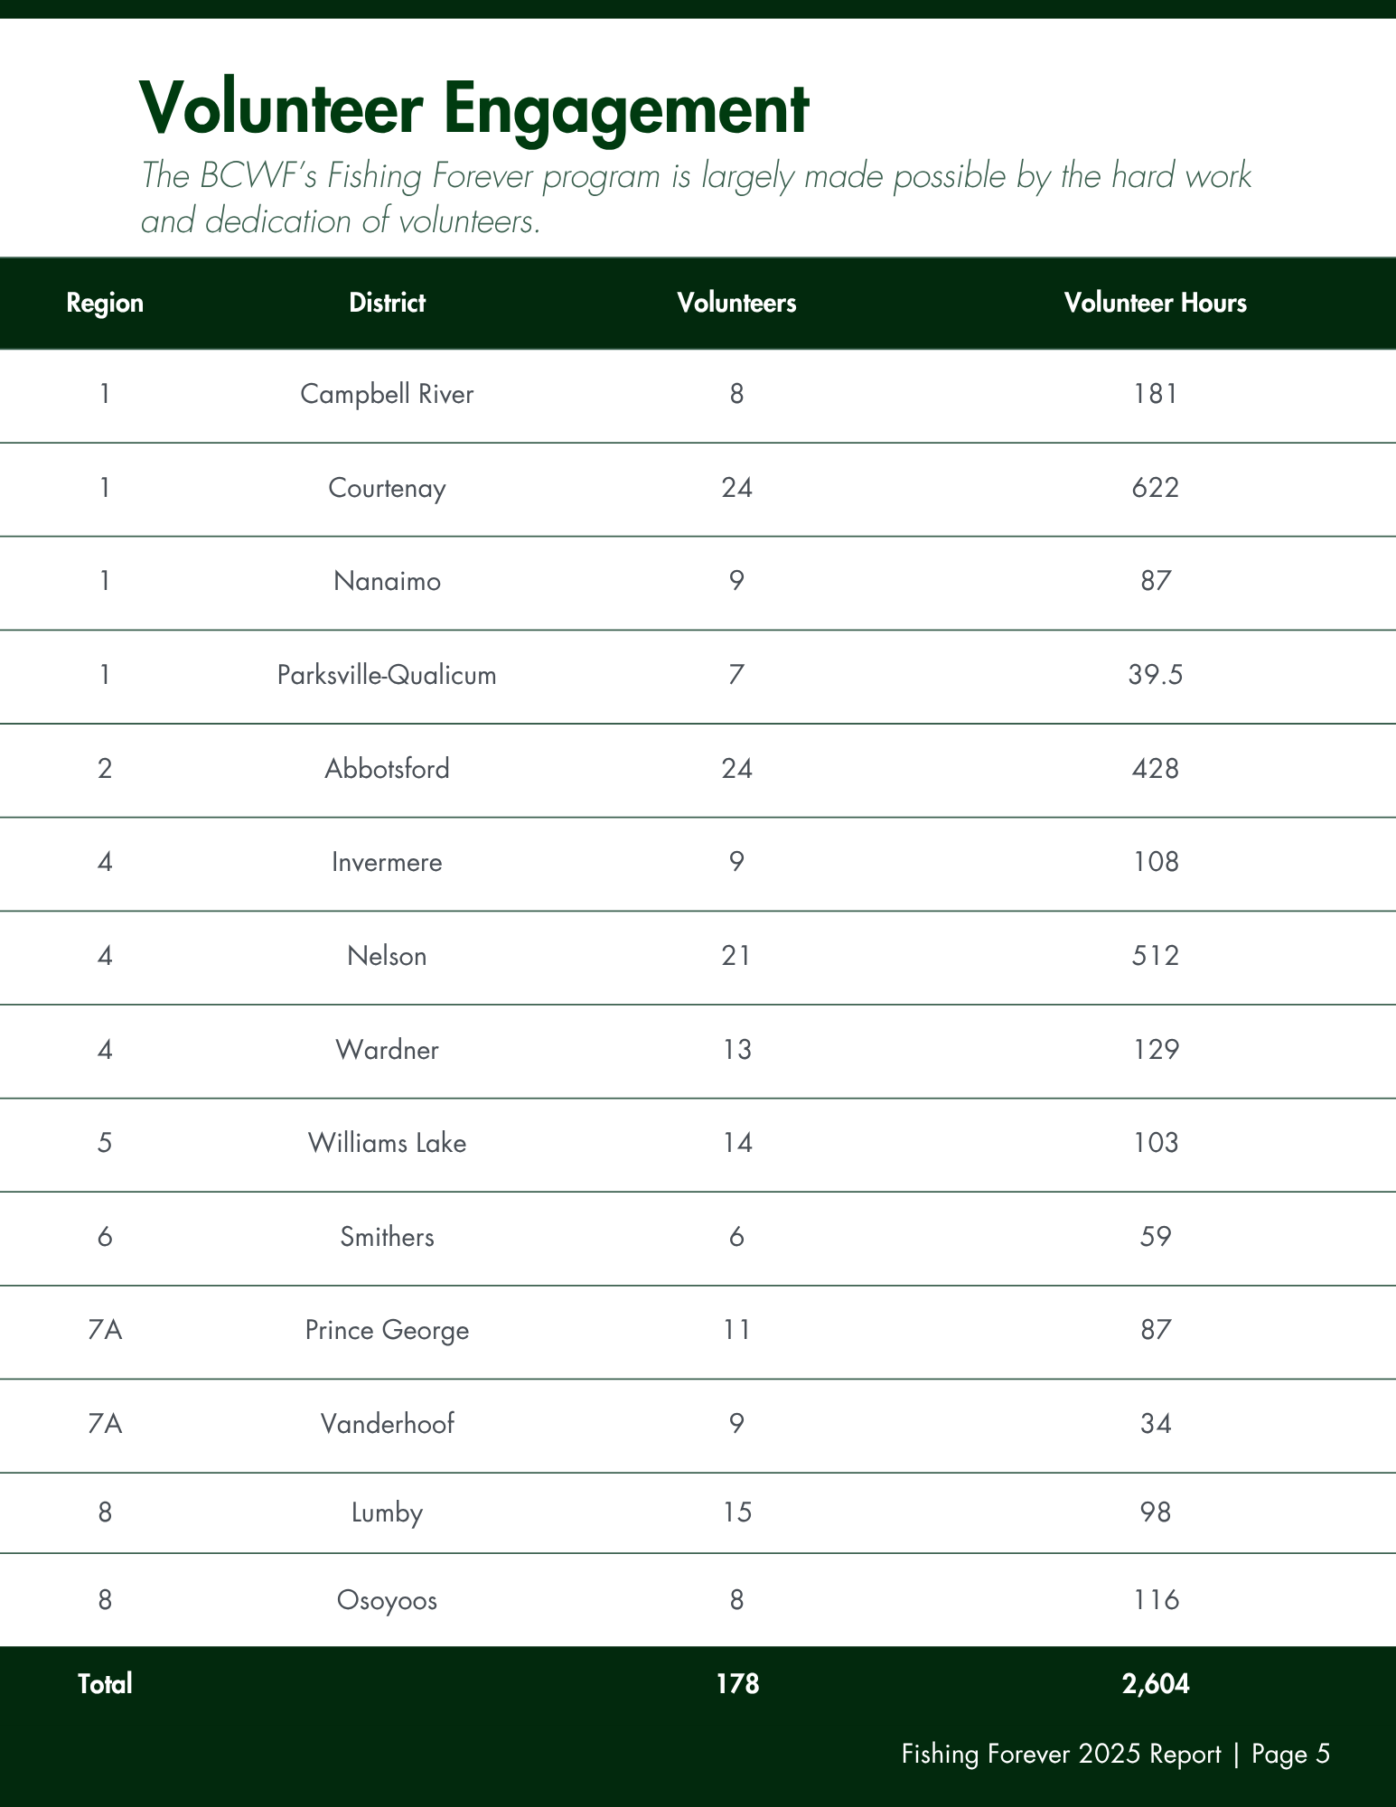Click the Smithers district name

pyautogui.click(x=387, y=1237)
